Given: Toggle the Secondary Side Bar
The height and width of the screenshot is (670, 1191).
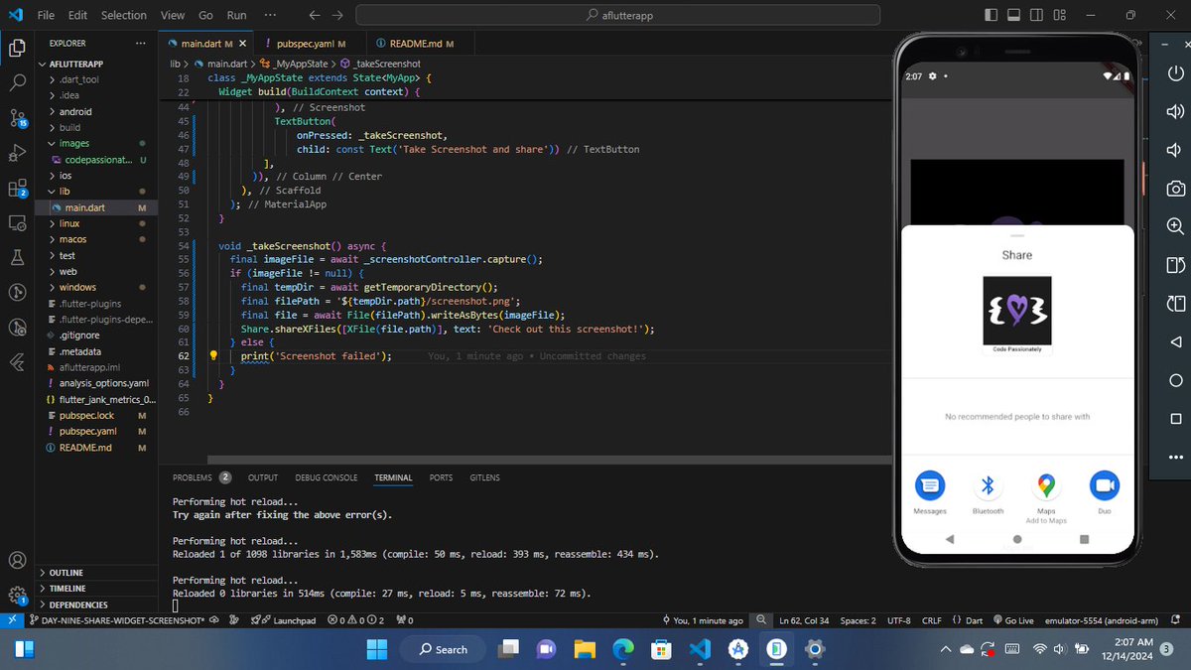Looking at the screenshot, I should [1035, 14].
